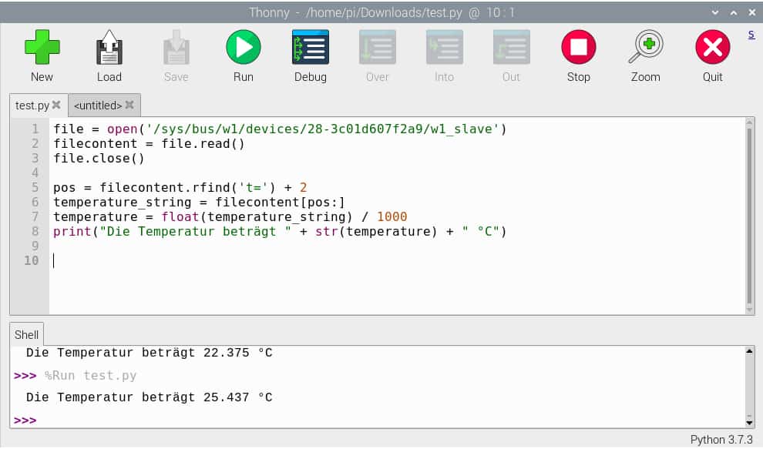Click the float(temperature_string) / 1000 line

point(230,216)
